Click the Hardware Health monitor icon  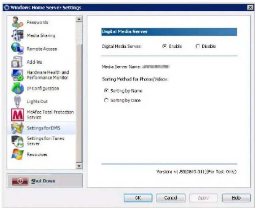(x=18, y=75)
